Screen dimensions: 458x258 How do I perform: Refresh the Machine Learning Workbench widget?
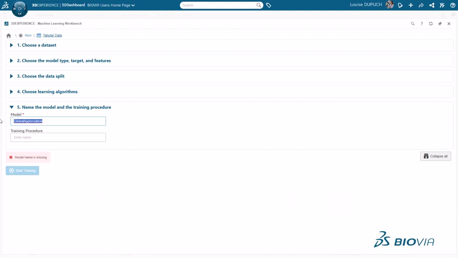click(x=431, y=24)
